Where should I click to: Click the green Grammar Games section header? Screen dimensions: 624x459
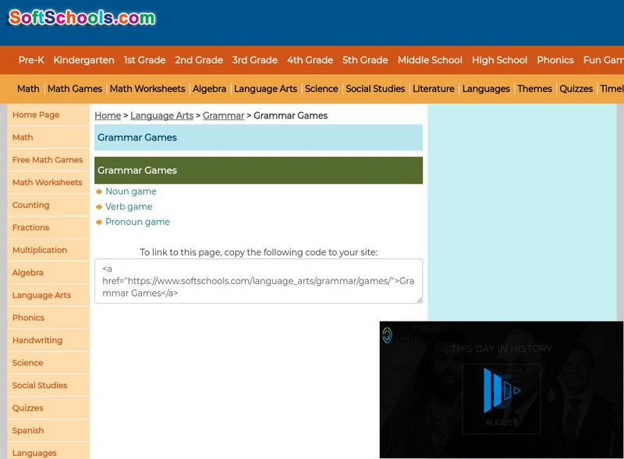coord(259,170)
